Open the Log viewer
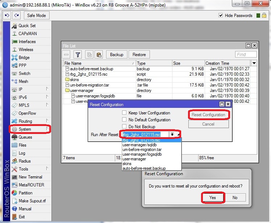Screen dimensions: 271x223 [x=31, y=153]
